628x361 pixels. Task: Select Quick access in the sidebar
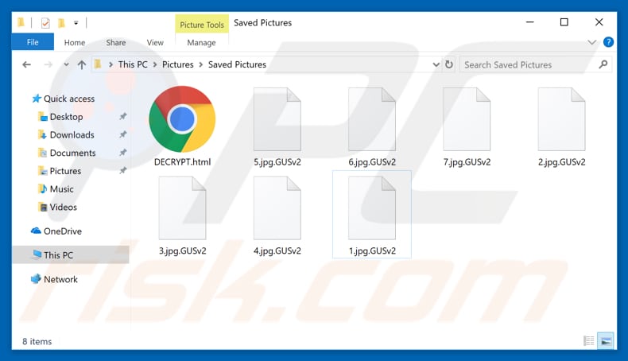point(69,99)
